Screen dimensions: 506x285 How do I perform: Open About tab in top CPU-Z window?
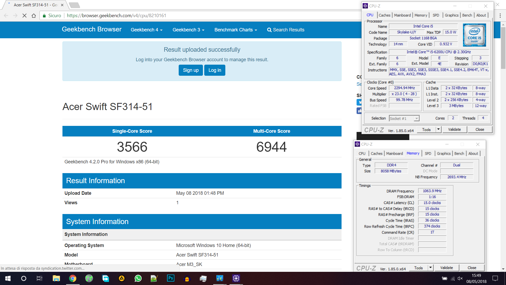click(481, 15)
